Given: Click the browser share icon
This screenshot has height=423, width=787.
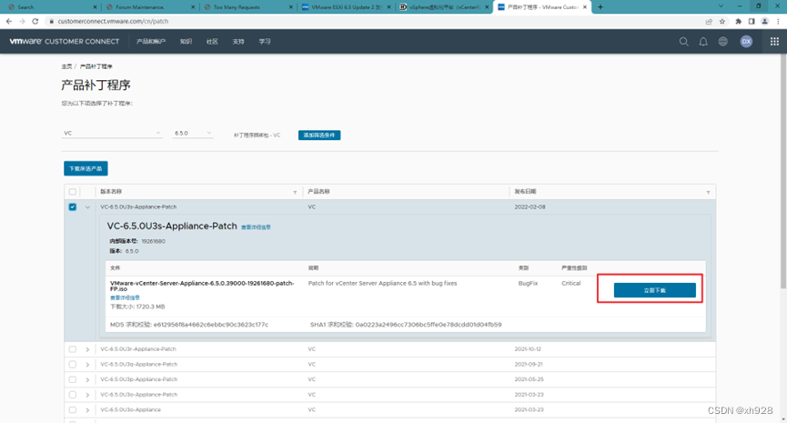Looking at the screenshot, I should tap(709, 21).
